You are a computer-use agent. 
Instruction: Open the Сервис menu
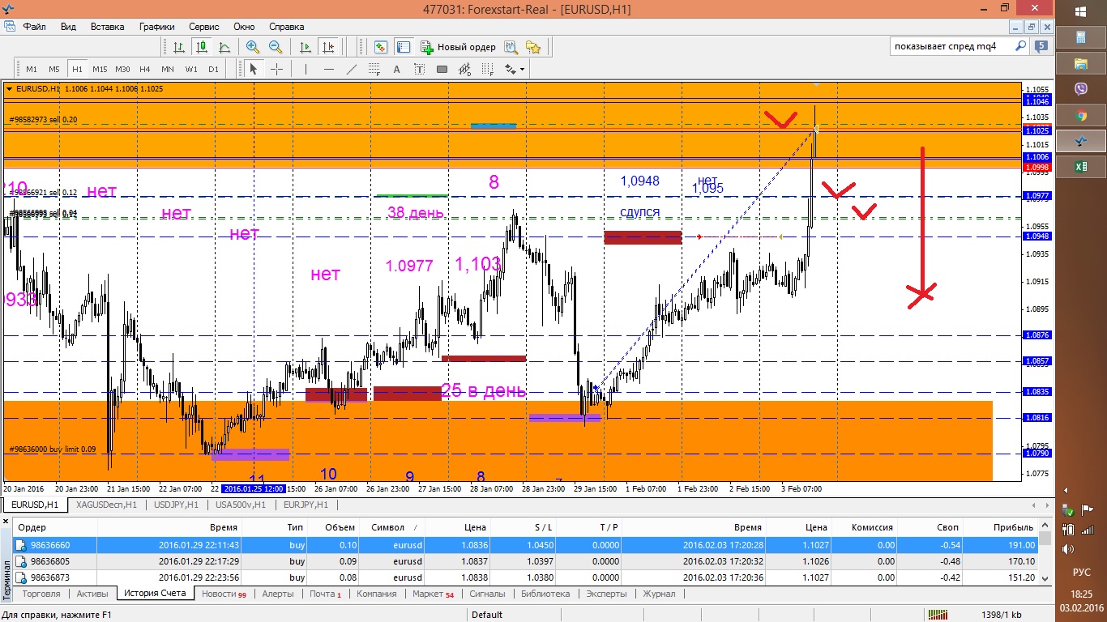click(x=203, y=27)
